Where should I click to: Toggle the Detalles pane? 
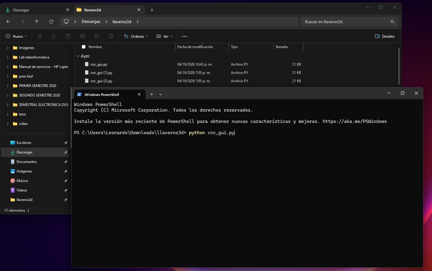pyautogui.click(x=385, y=36)
